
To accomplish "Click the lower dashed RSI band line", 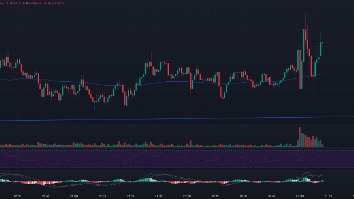I will tap(177, 168).
